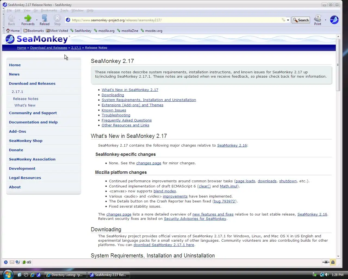Open the Print options dropdown arrow

click(x=325, y=20)
